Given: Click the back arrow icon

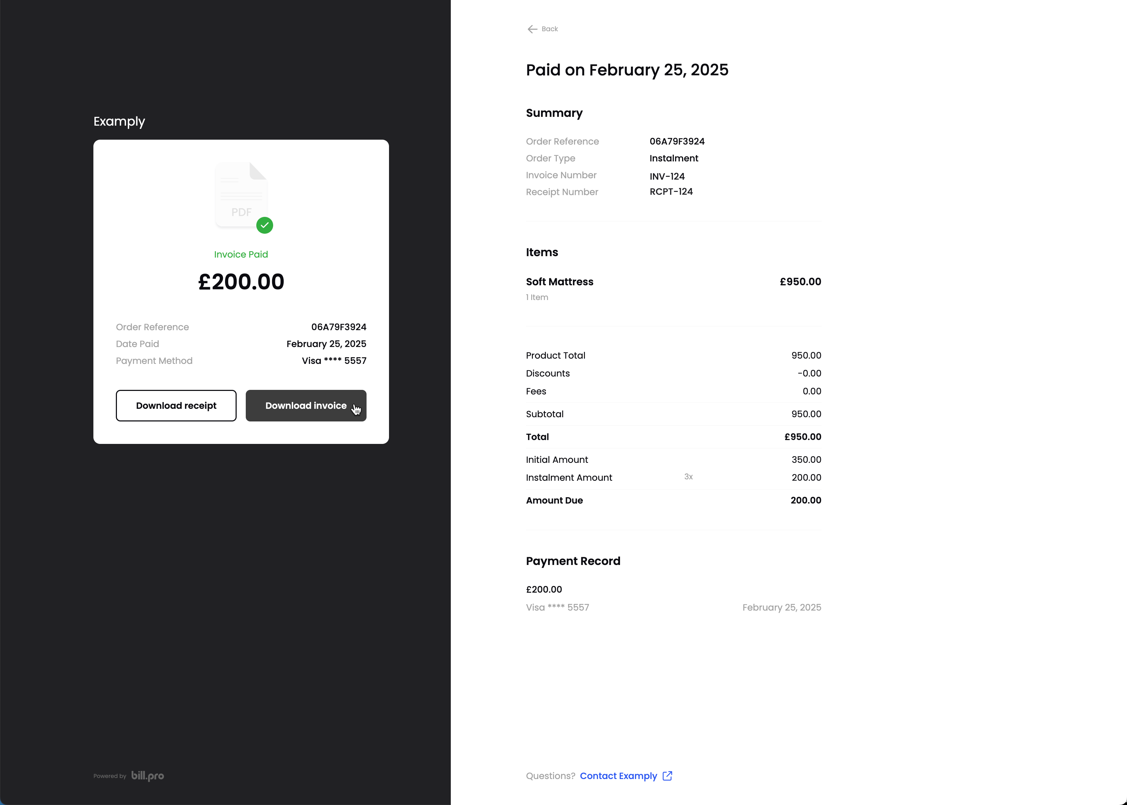Looking at the screenshot, I should [532, 29].
